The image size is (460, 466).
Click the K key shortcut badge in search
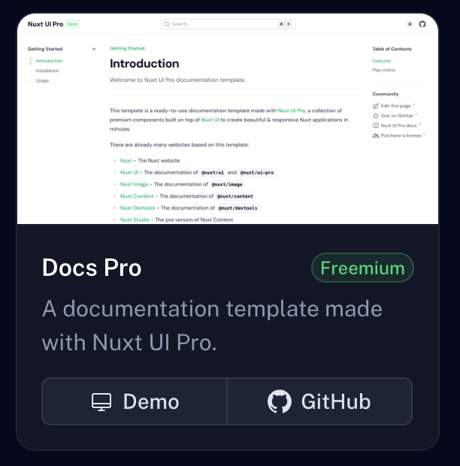288,24
